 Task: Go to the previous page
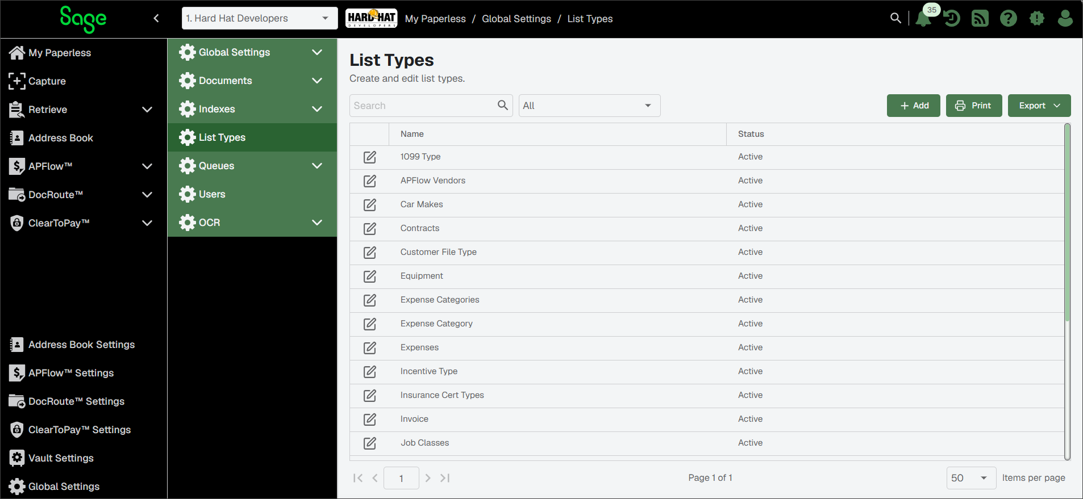point(375,478)
